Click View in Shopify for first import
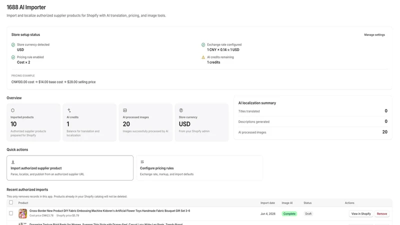 point(361,214)
